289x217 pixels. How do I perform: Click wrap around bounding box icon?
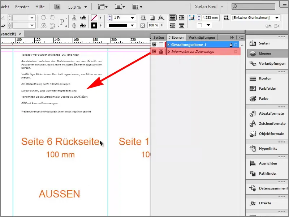[182, 18]
